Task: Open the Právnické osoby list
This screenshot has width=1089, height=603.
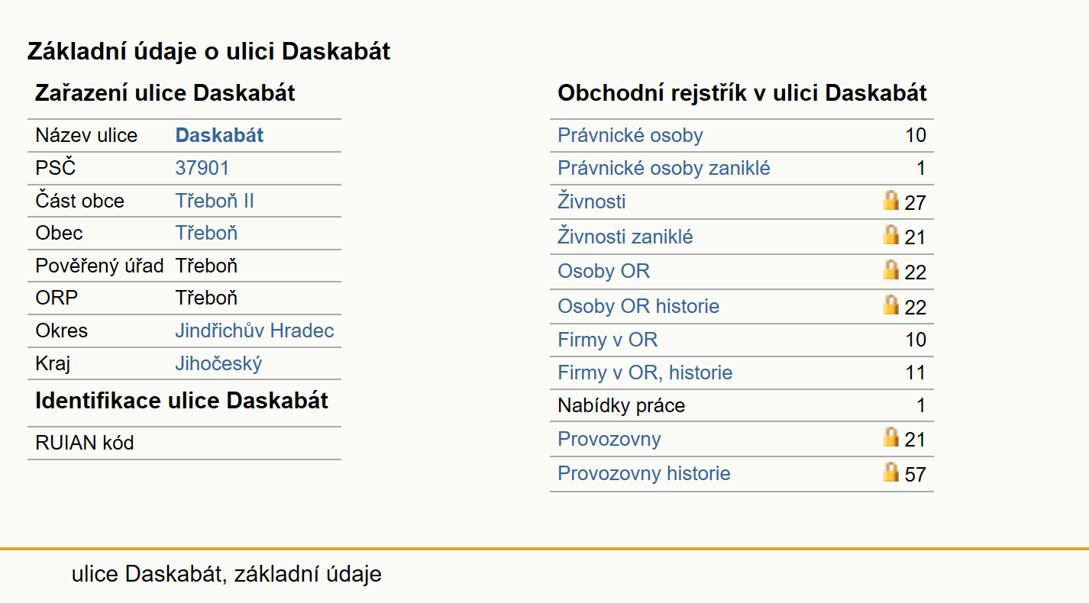Action: click(630, 135)
